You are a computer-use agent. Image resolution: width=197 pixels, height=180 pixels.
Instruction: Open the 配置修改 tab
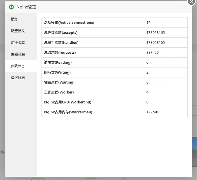pos(21,31)
